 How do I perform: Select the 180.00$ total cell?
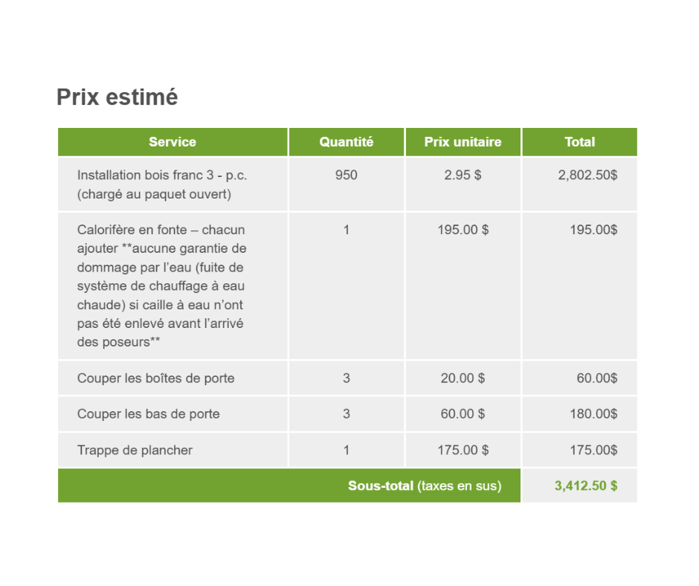(x=593, y=414)
